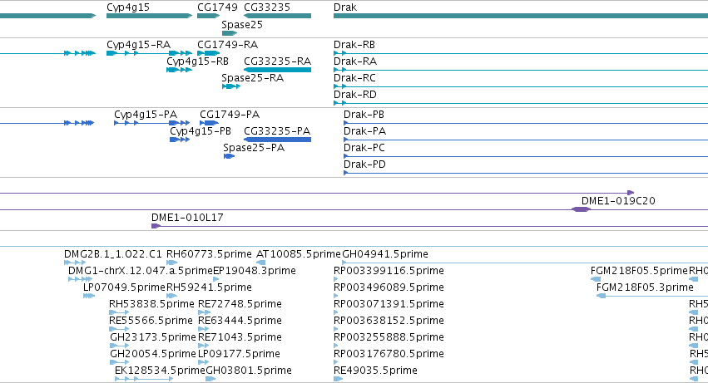Screen dimensions: 708x383
Task: Click the RP003399116.5prime EST label
Action: click(389, 271)
